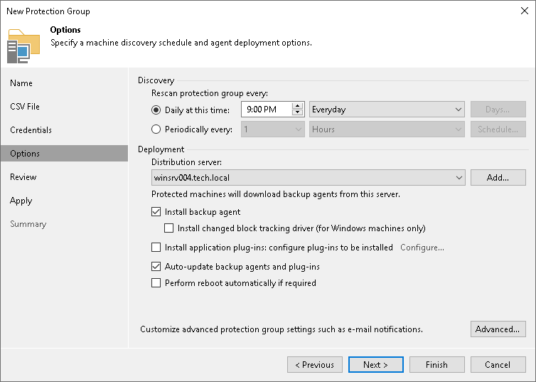Click the 'Distribution server:' label

pyautogui.click(x=187, y=162)
